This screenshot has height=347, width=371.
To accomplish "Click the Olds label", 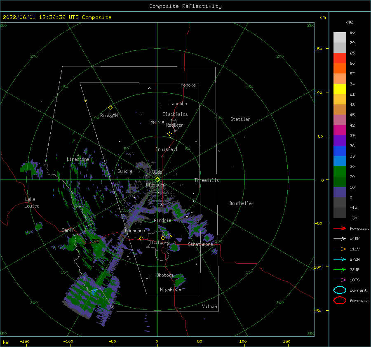I will pyautogui.click(x=157, y=172).
